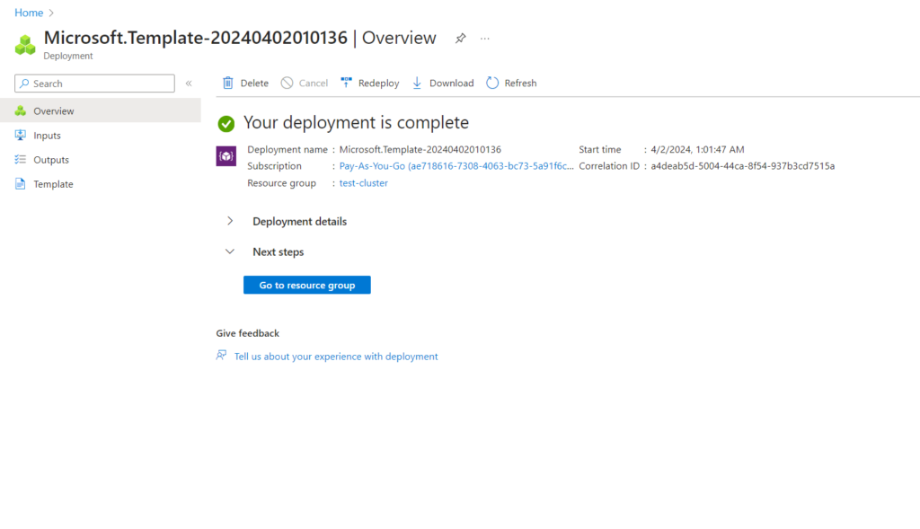The width and height of the screenshot is (920, 529).
Task: Open the Template menu item
Action: point(101,184)
